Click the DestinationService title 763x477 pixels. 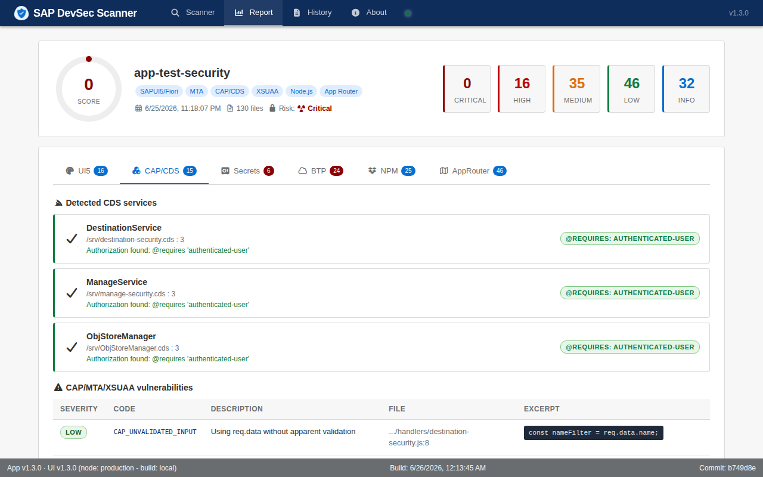[124, 228]
